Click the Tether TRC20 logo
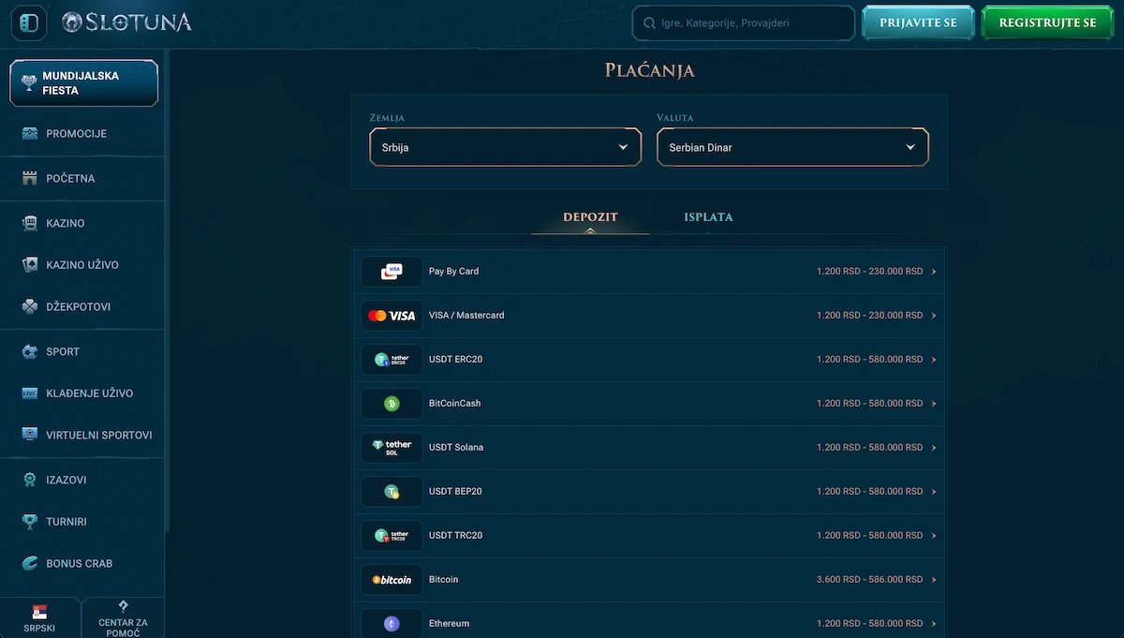 point(392,536)
